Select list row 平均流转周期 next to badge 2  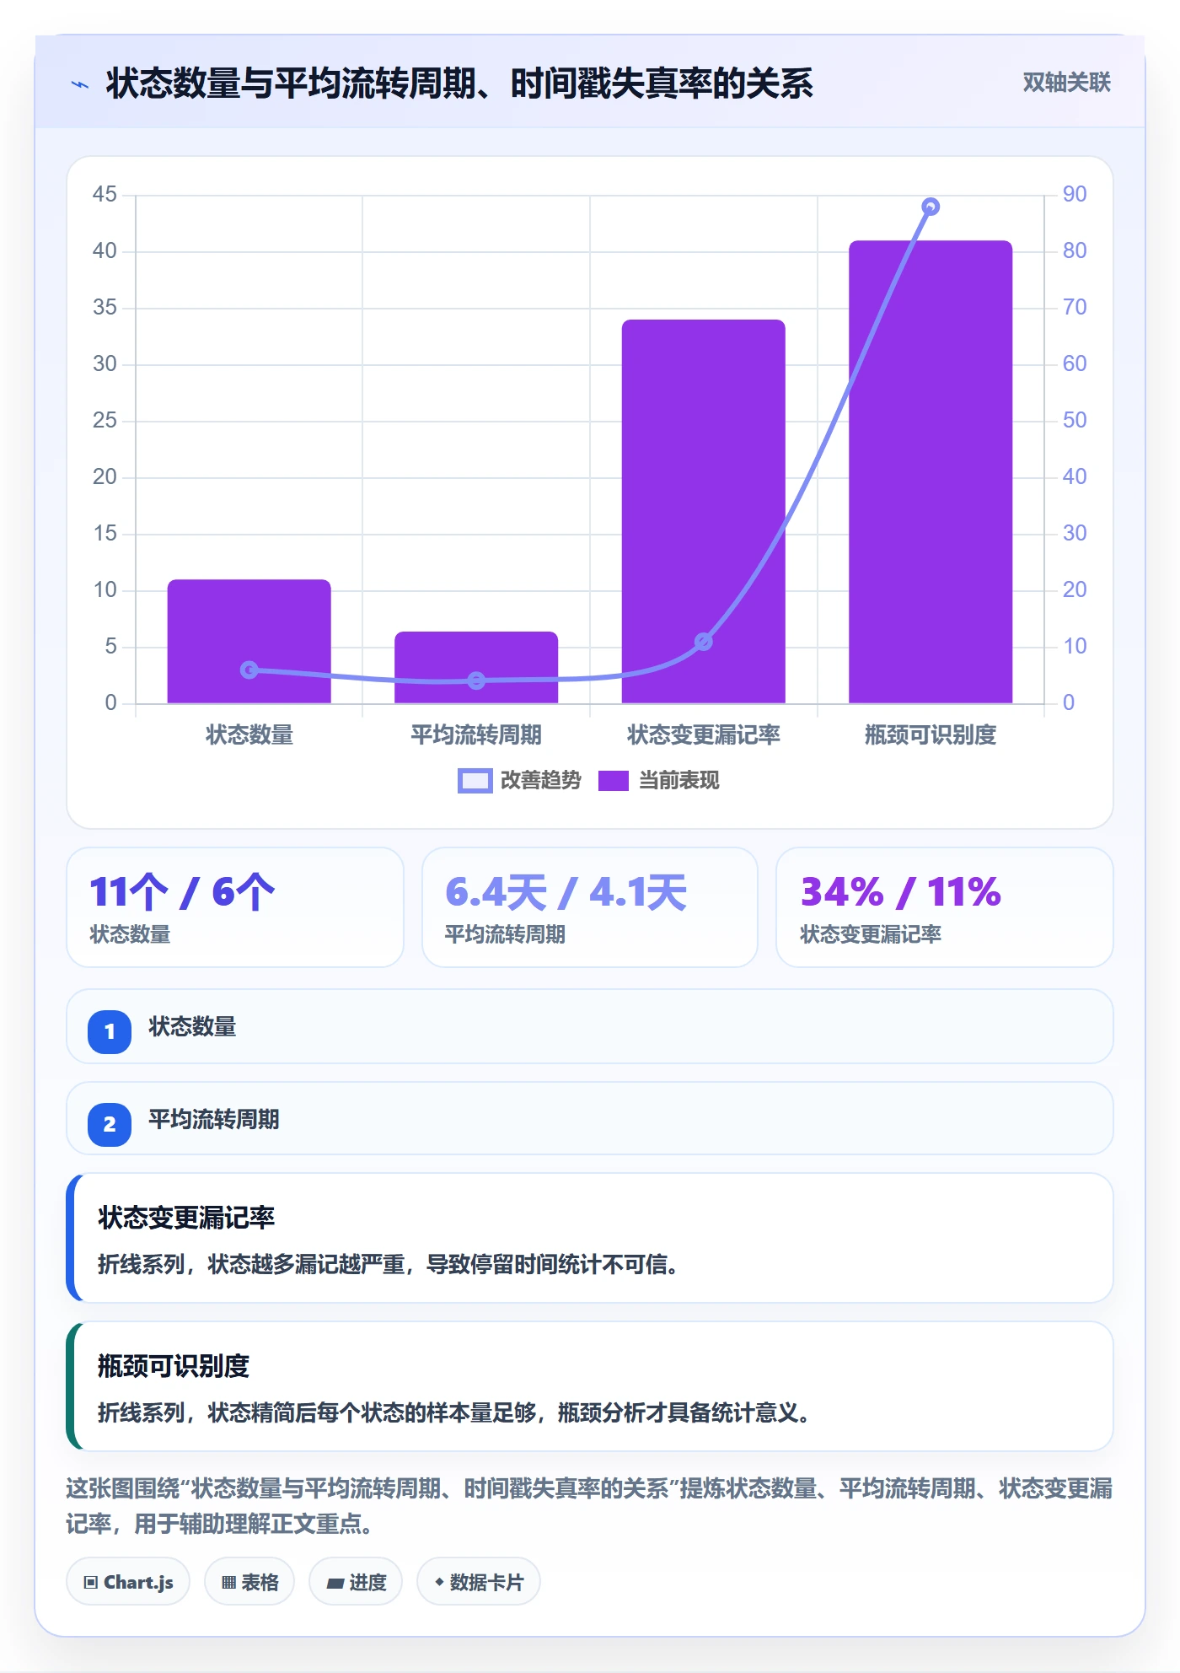click(x=590, y=1119)
